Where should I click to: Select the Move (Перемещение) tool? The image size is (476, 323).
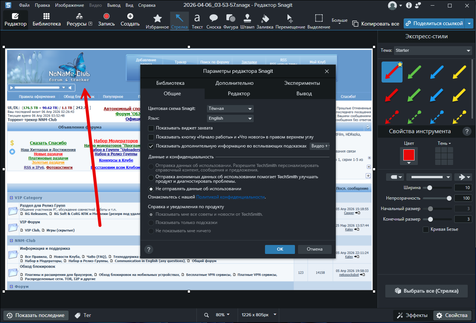290,21
